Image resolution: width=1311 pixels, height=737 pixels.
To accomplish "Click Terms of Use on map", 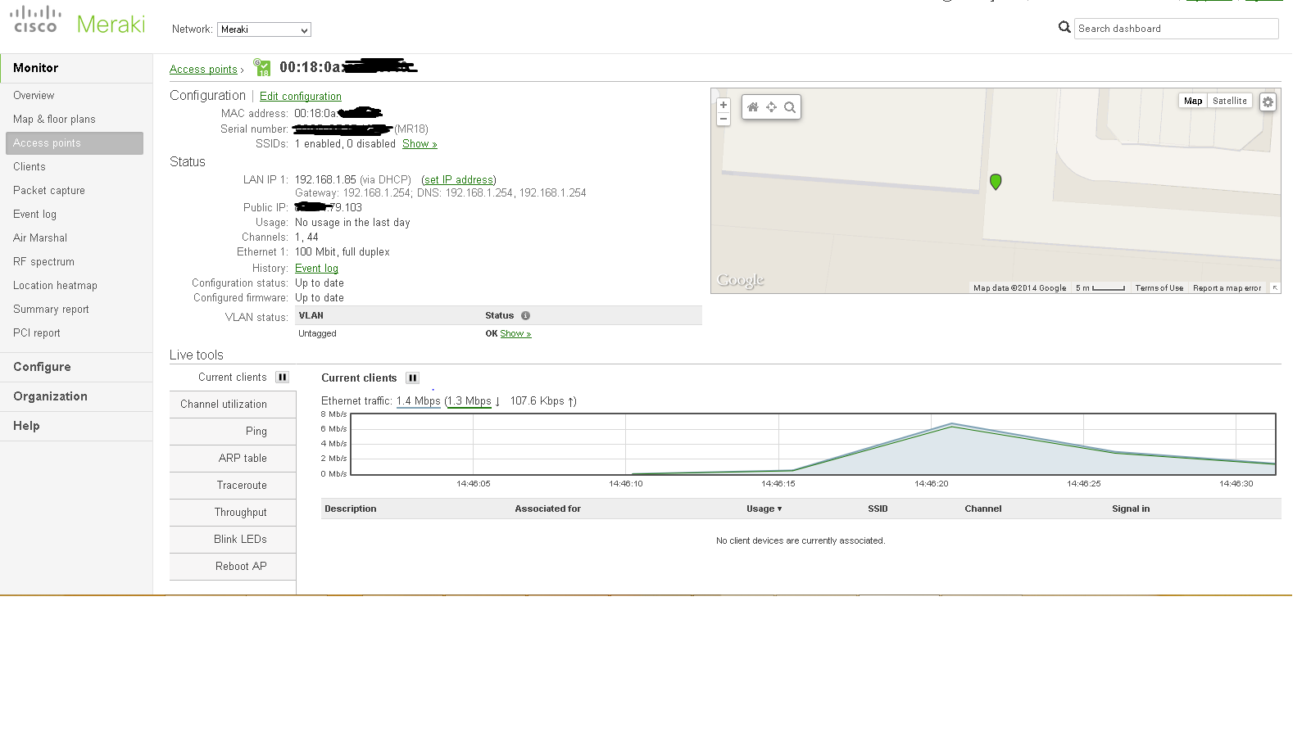I will pyautogui.click(x=1159, y=288).
